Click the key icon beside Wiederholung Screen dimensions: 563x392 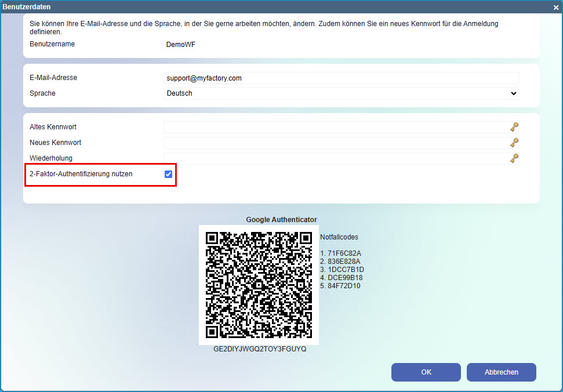click(514, 158)
